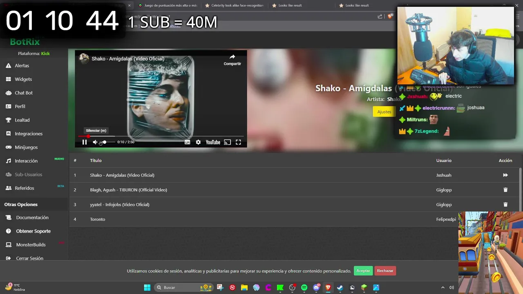Click the video title Shako - Amígdalas
Screen dimensions: 523x294
pyautogui.click(x=128, y=59)
